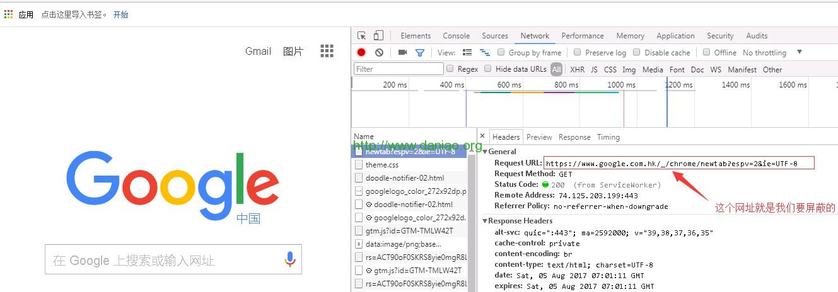Filter requests by CSS type
The height and width of the screenshot is (292, 838).
click(610, 69)
